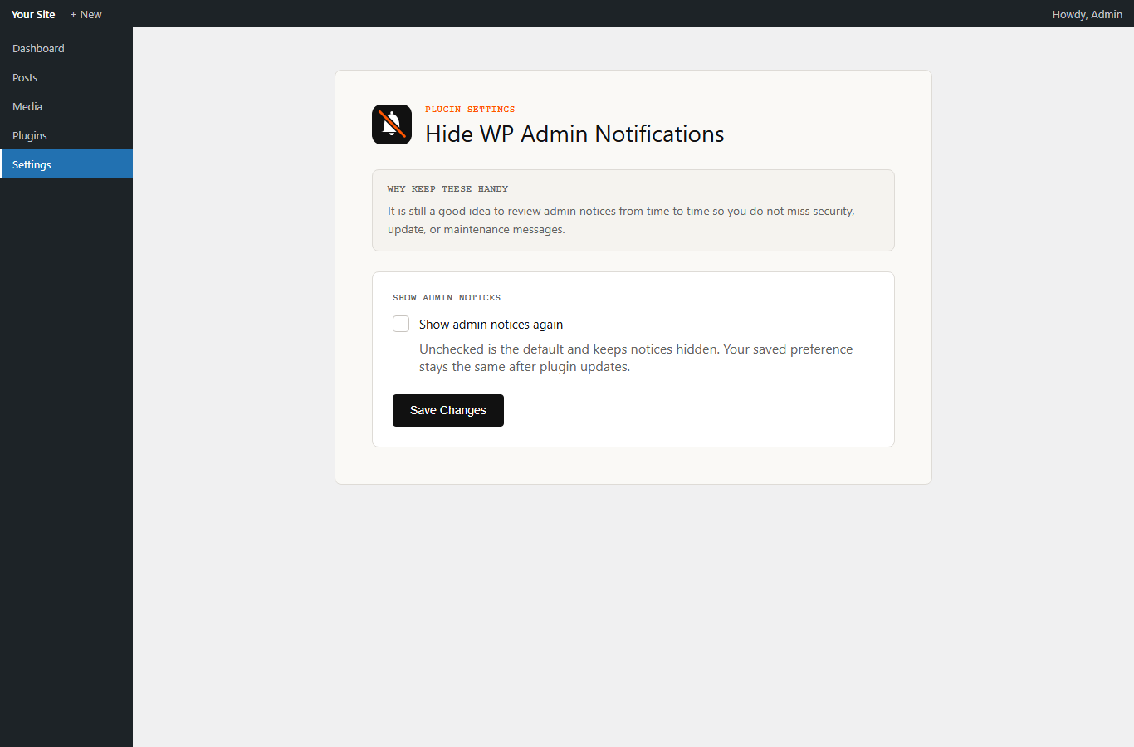Add new content with + New
The image size is (1134, 747).
click(x=86, y=14)
